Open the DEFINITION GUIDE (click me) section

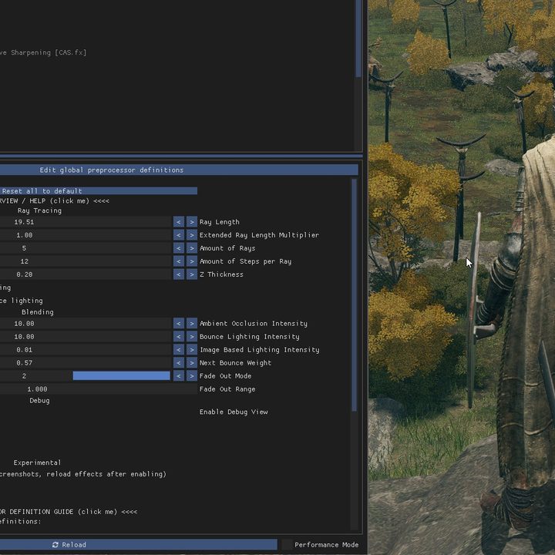[x=69, y=512]
